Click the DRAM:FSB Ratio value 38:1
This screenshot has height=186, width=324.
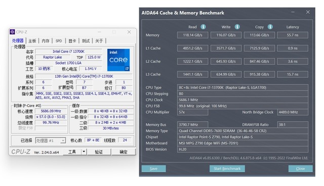pyautogui.click(x=293, y=124)
